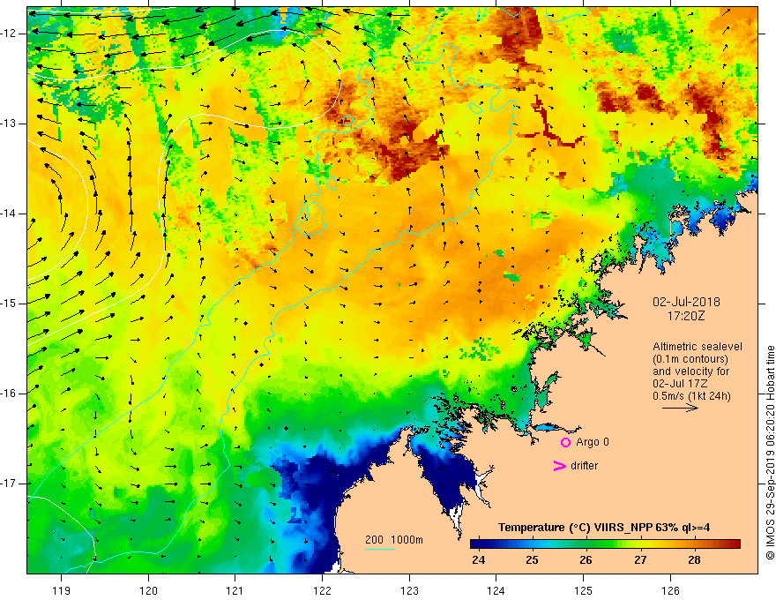Click the 'and velocity for' caption line
Image resolution: width=776 pixels, height=600 pixels.
690,371
